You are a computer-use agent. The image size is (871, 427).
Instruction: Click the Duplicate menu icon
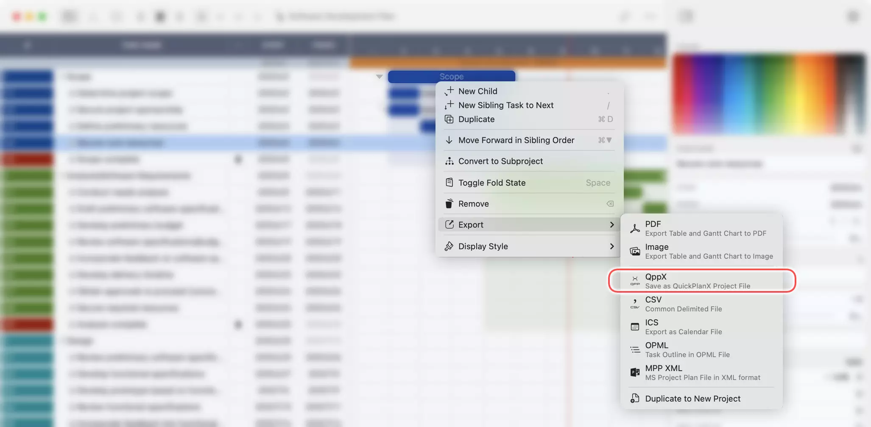(449, 119)
